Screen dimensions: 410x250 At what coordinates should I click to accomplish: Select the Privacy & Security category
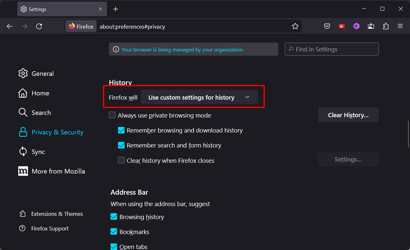tap(51, 132)
